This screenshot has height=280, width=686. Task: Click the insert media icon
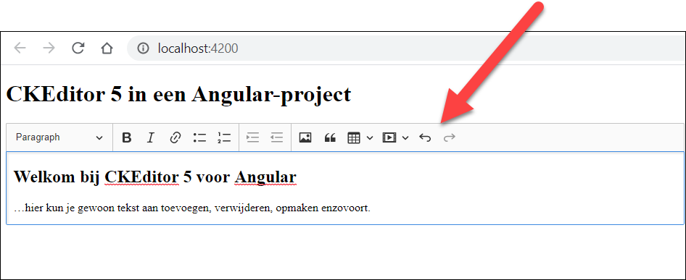(x=389, y=138)
